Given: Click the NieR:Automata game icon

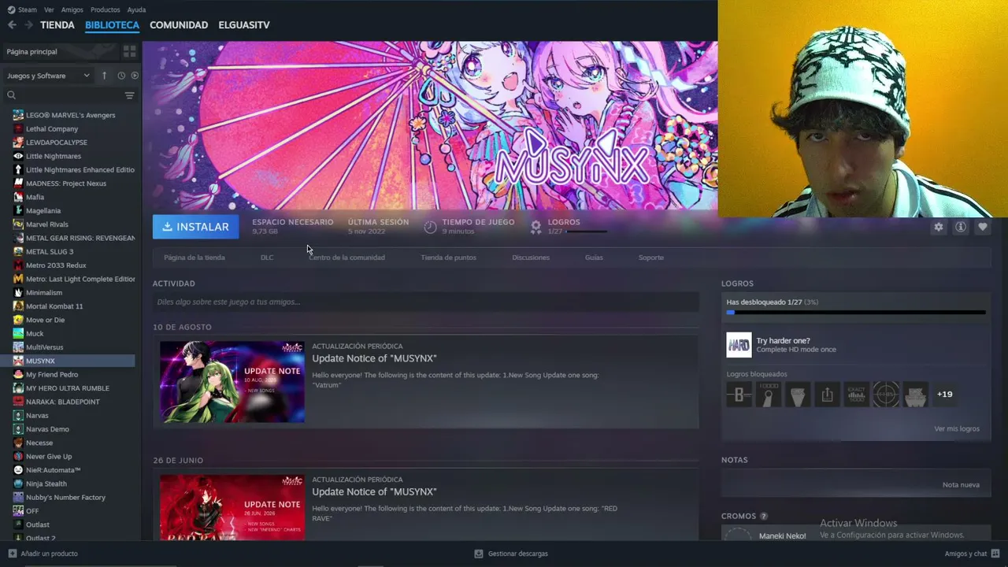Looking at the screenshot, I should click(18, 470).
